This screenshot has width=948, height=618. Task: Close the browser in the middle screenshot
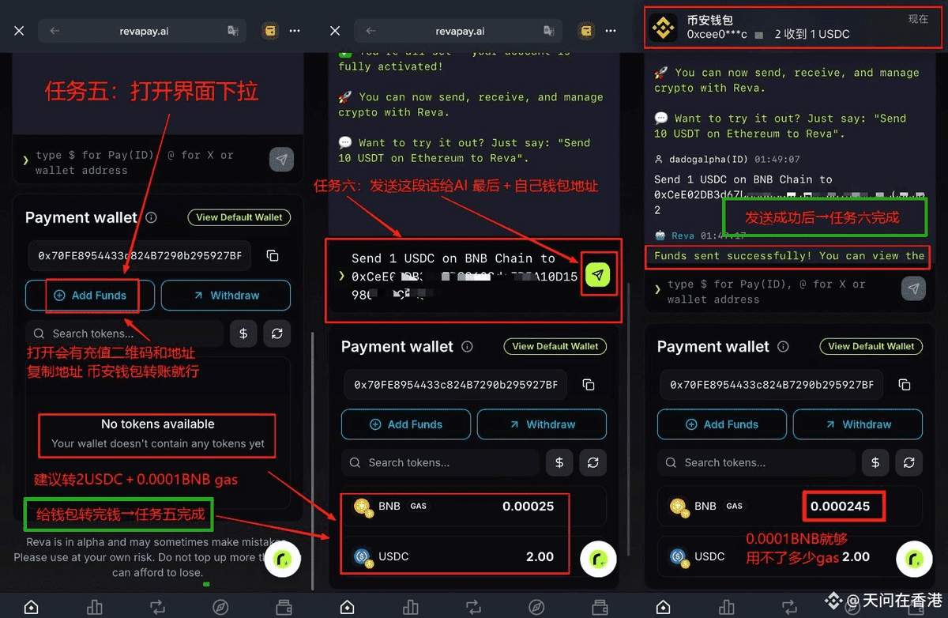click(335, 31)
